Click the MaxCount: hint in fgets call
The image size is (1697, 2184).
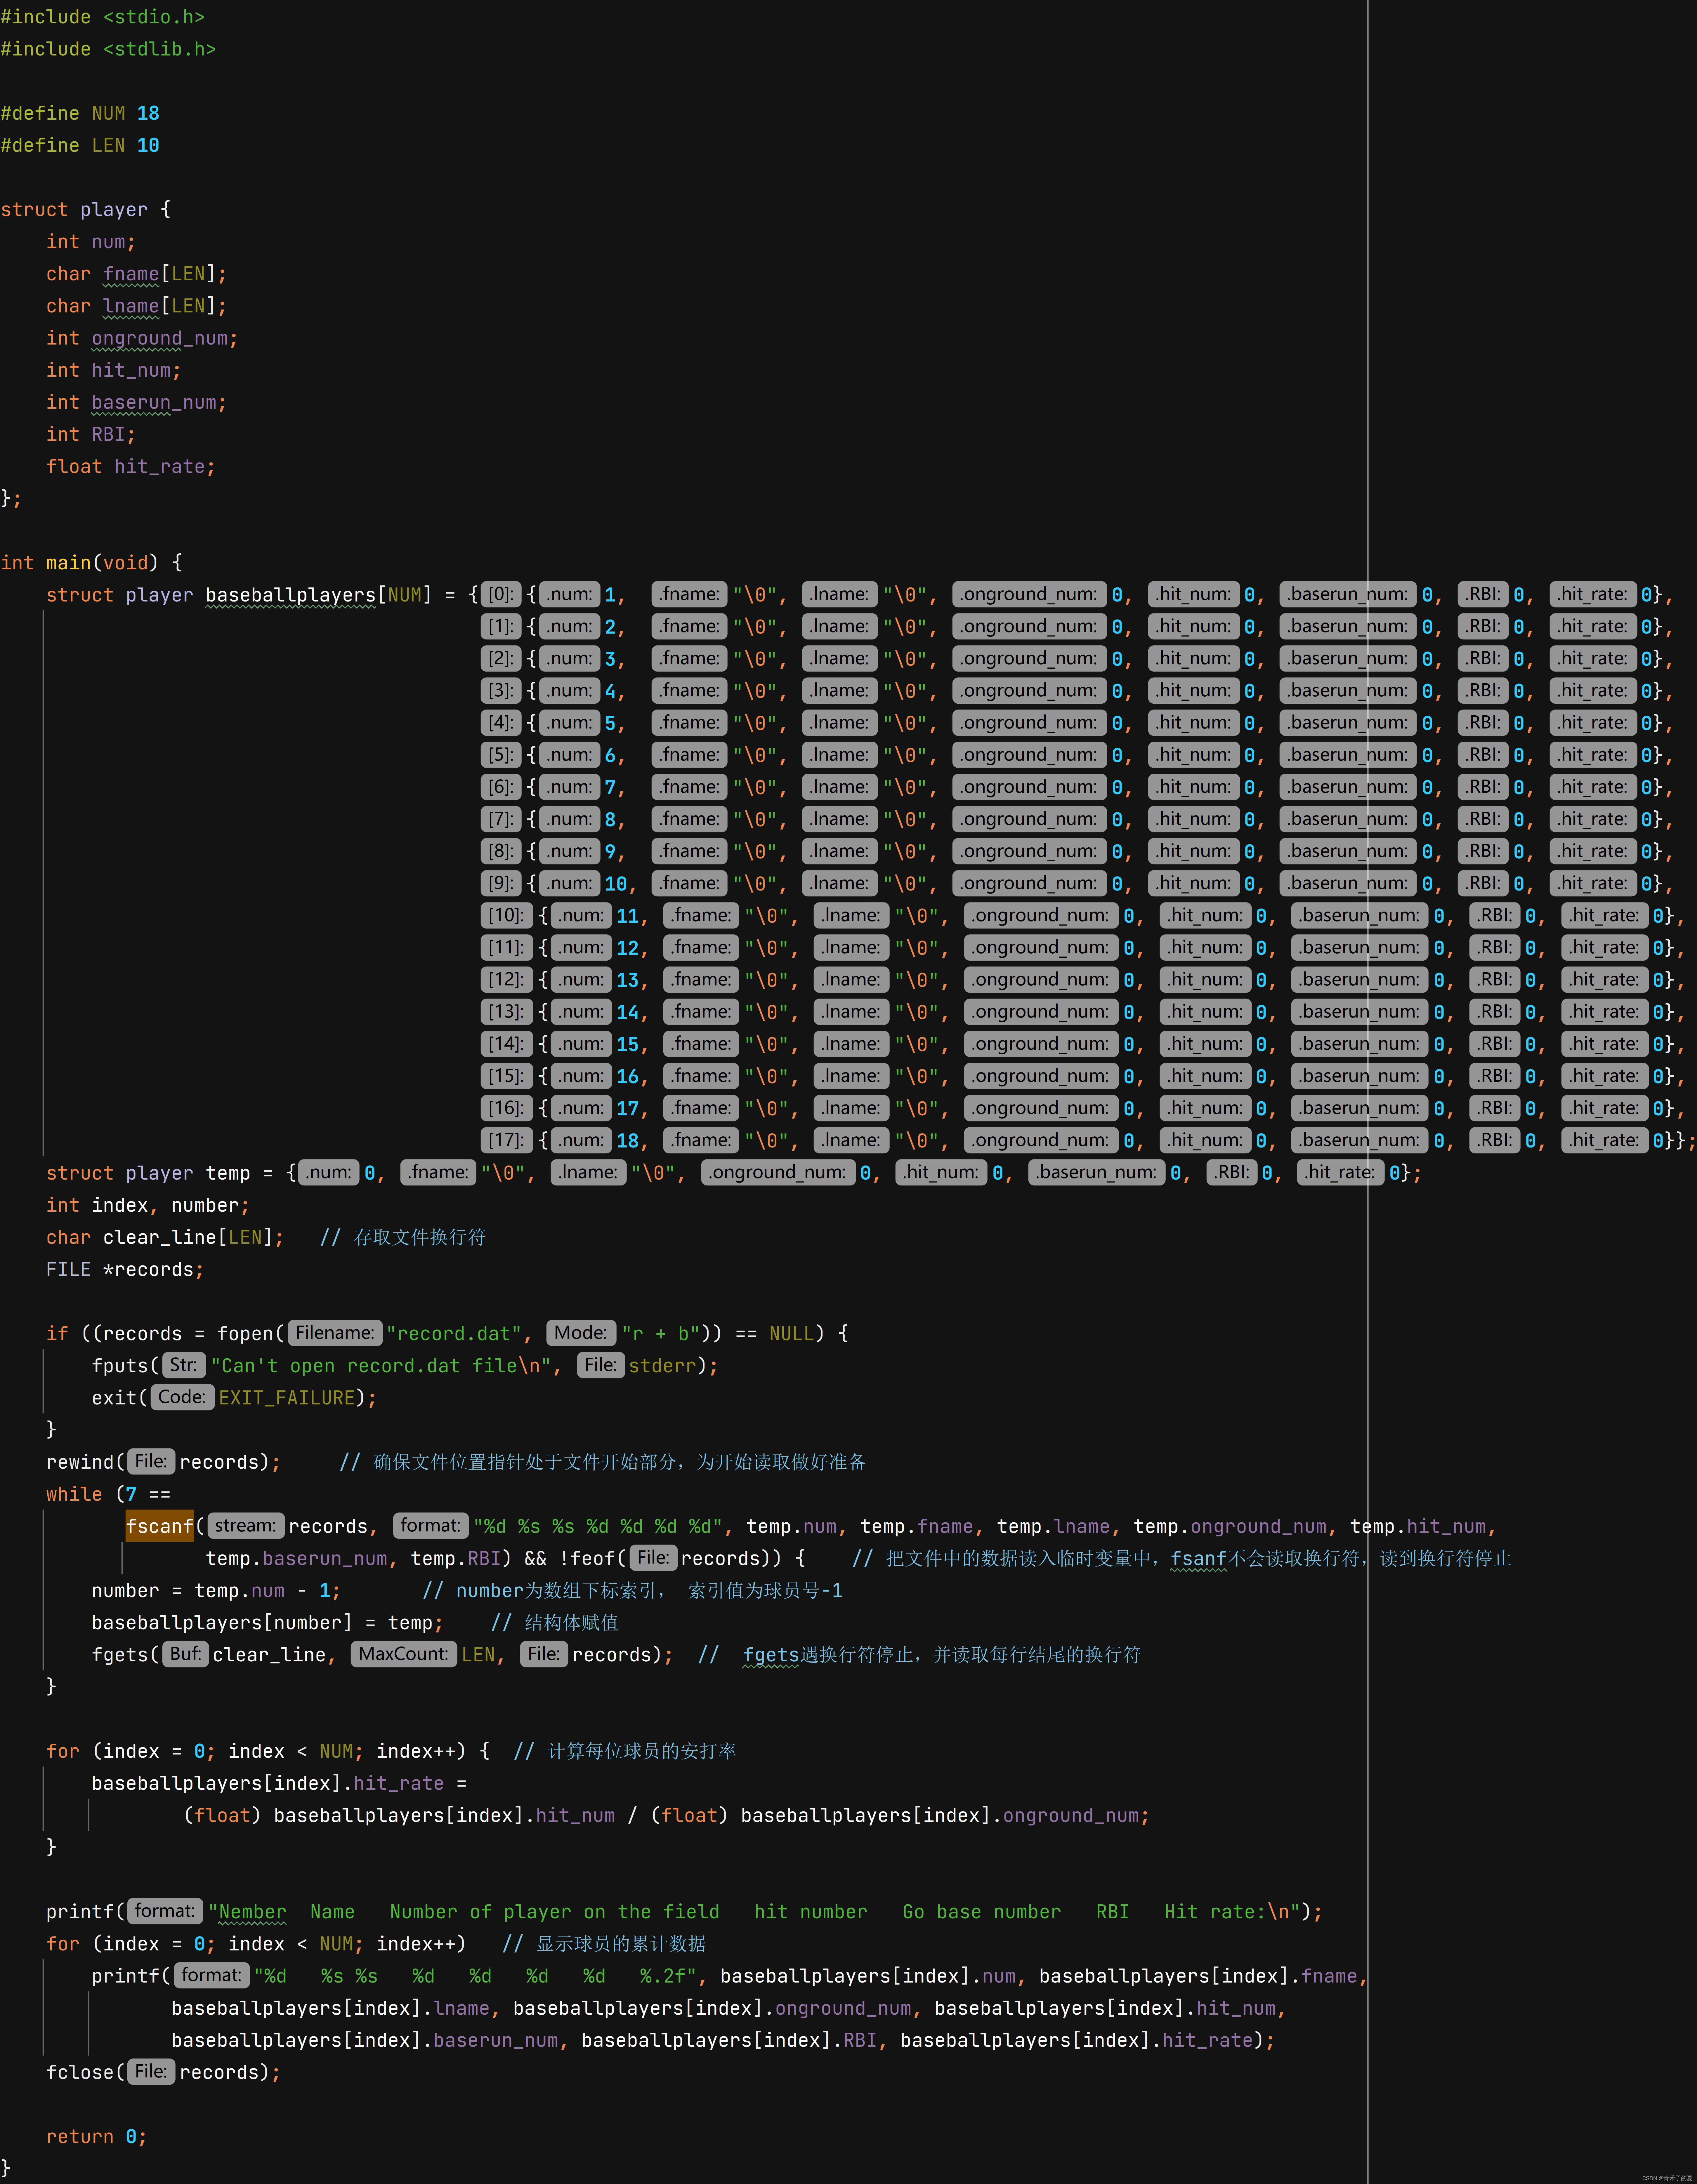pyautogui.click(x=403, y=1654)
